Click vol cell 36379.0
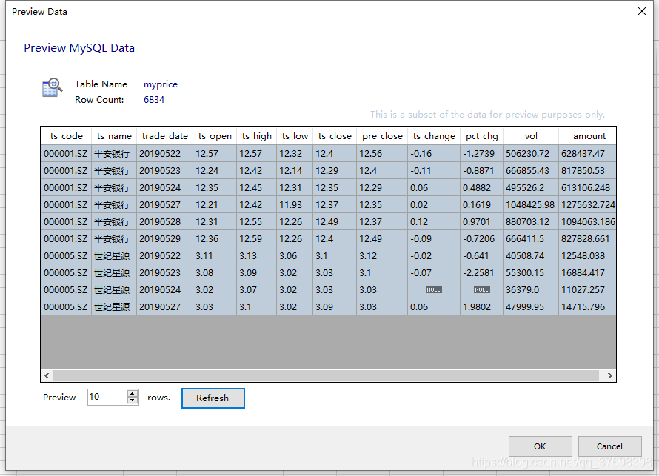The width and height of the screenshot is (659, 476). pos(531,290)
